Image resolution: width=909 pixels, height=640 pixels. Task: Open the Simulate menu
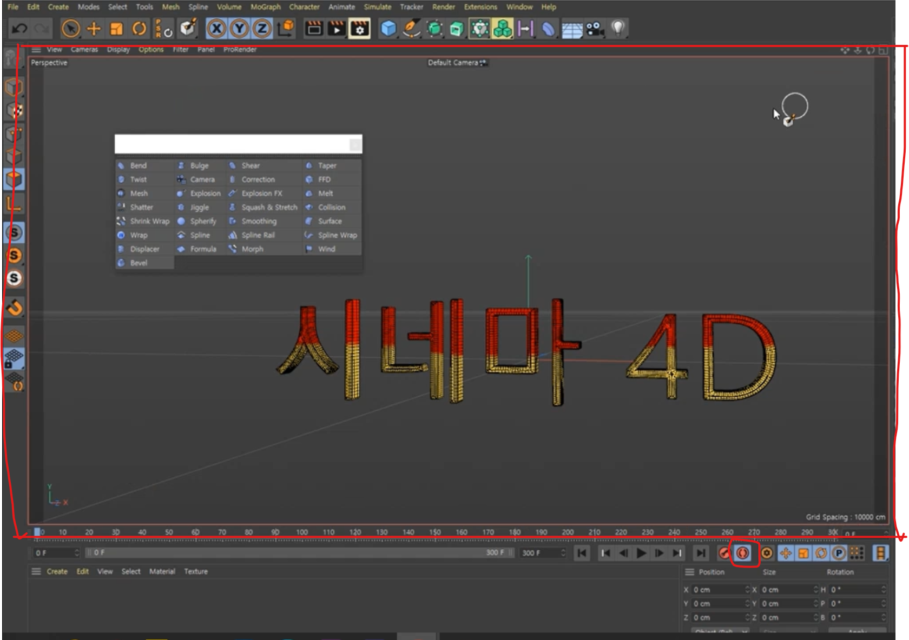[x=377, y=7]
